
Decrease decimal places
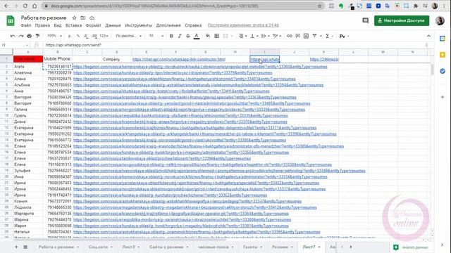pyautogui.click(x=86, y=36)
